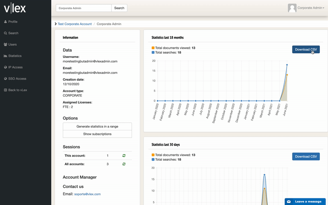Click the Statistics last 30 days title

pos(166,145)
